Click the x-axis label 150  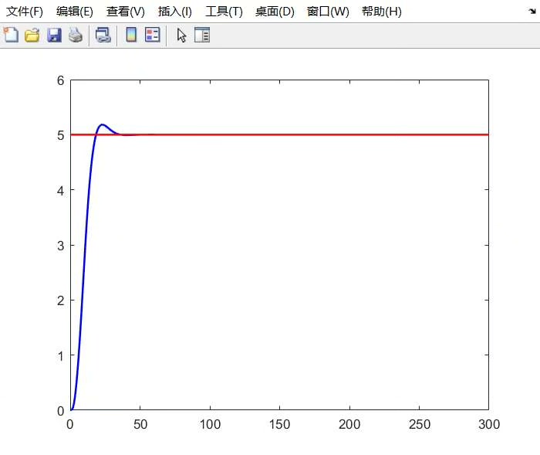pyautogui.click(x=279, y=424)
